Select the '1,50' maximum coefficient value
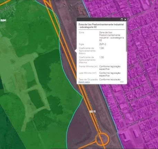This screenshot has height=149, width=158. (101, 57)
